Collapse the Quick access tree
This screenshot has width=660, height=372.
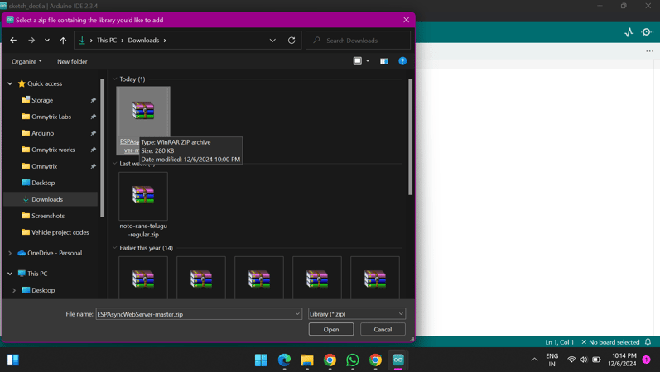coord(10,83)
